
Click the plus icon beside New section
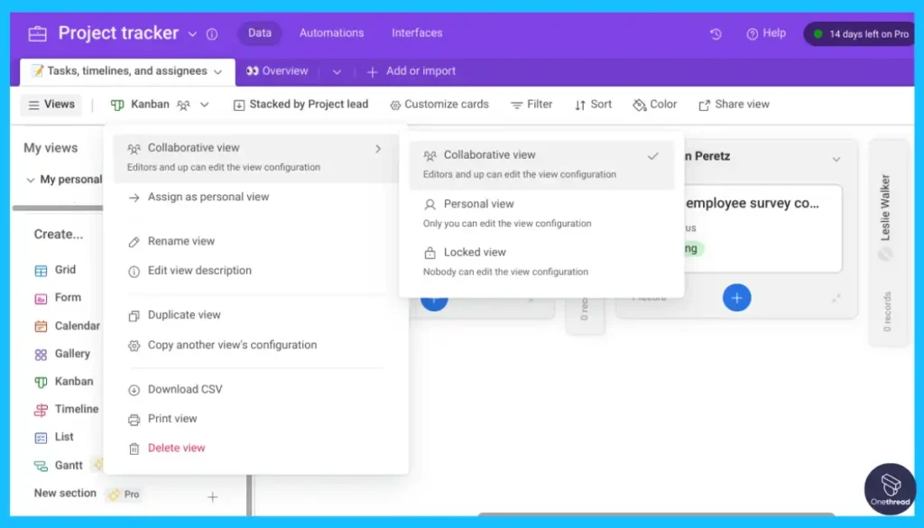(213, 497)
